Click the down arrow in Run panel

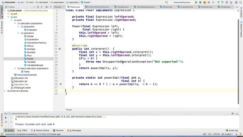tap(11, 122)
